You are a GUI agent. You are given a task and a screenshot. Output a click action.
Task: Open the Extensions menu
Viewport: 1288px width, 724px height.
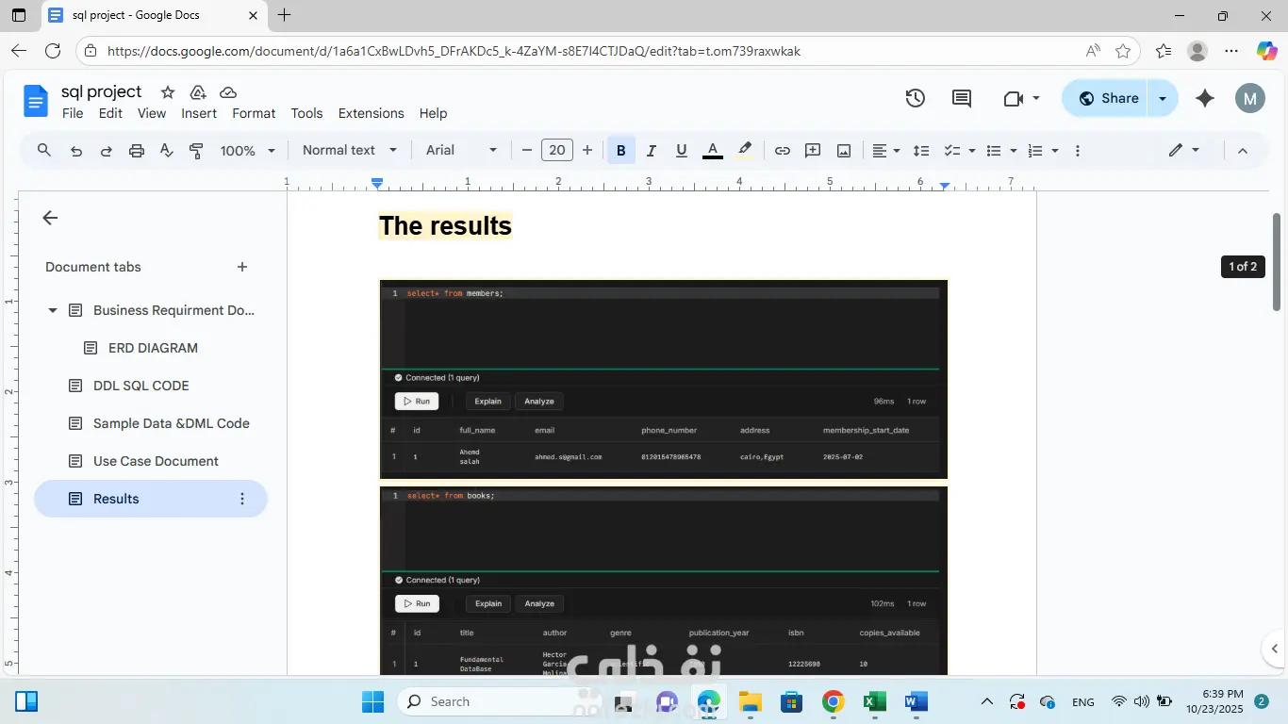371,113
